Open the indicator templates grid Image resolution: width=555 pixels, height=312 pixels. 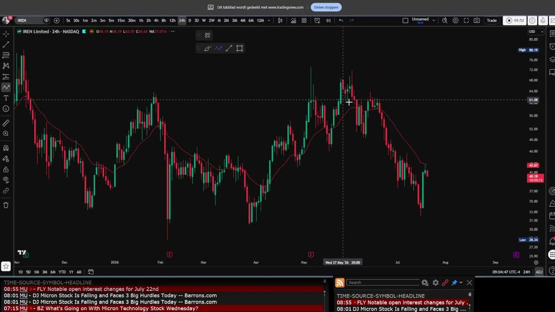(304, 20)
